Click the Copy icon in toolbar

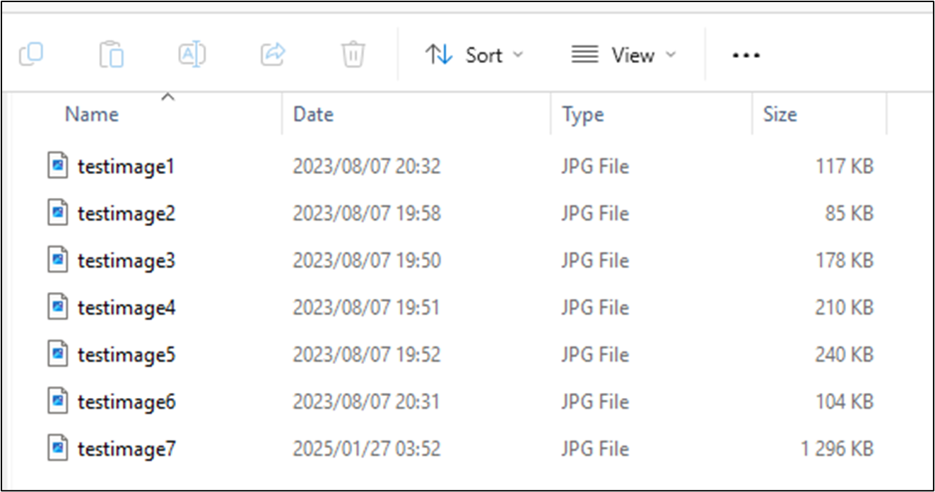tap(31, 54)
